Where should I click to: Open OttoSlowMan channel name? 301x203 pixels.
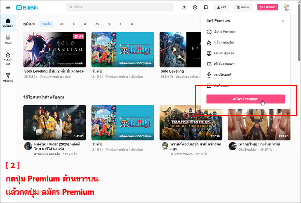coord(248,150)
